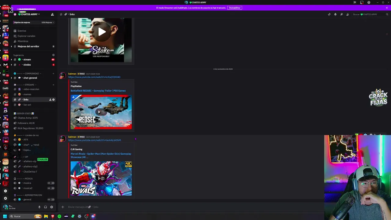Viewport: 391px width, 220px height.
Task: Open the youtube link in batman's 15:24 message
Action: pos(94,77)
